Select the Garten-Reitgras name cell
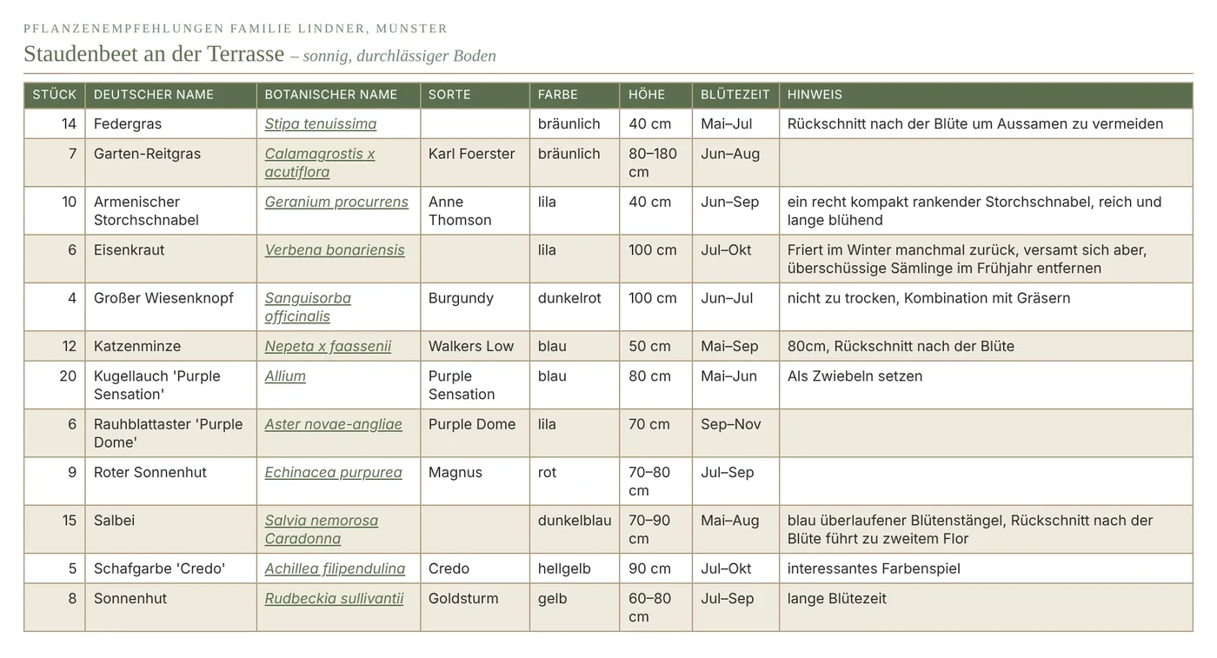 tap(171, 163)
